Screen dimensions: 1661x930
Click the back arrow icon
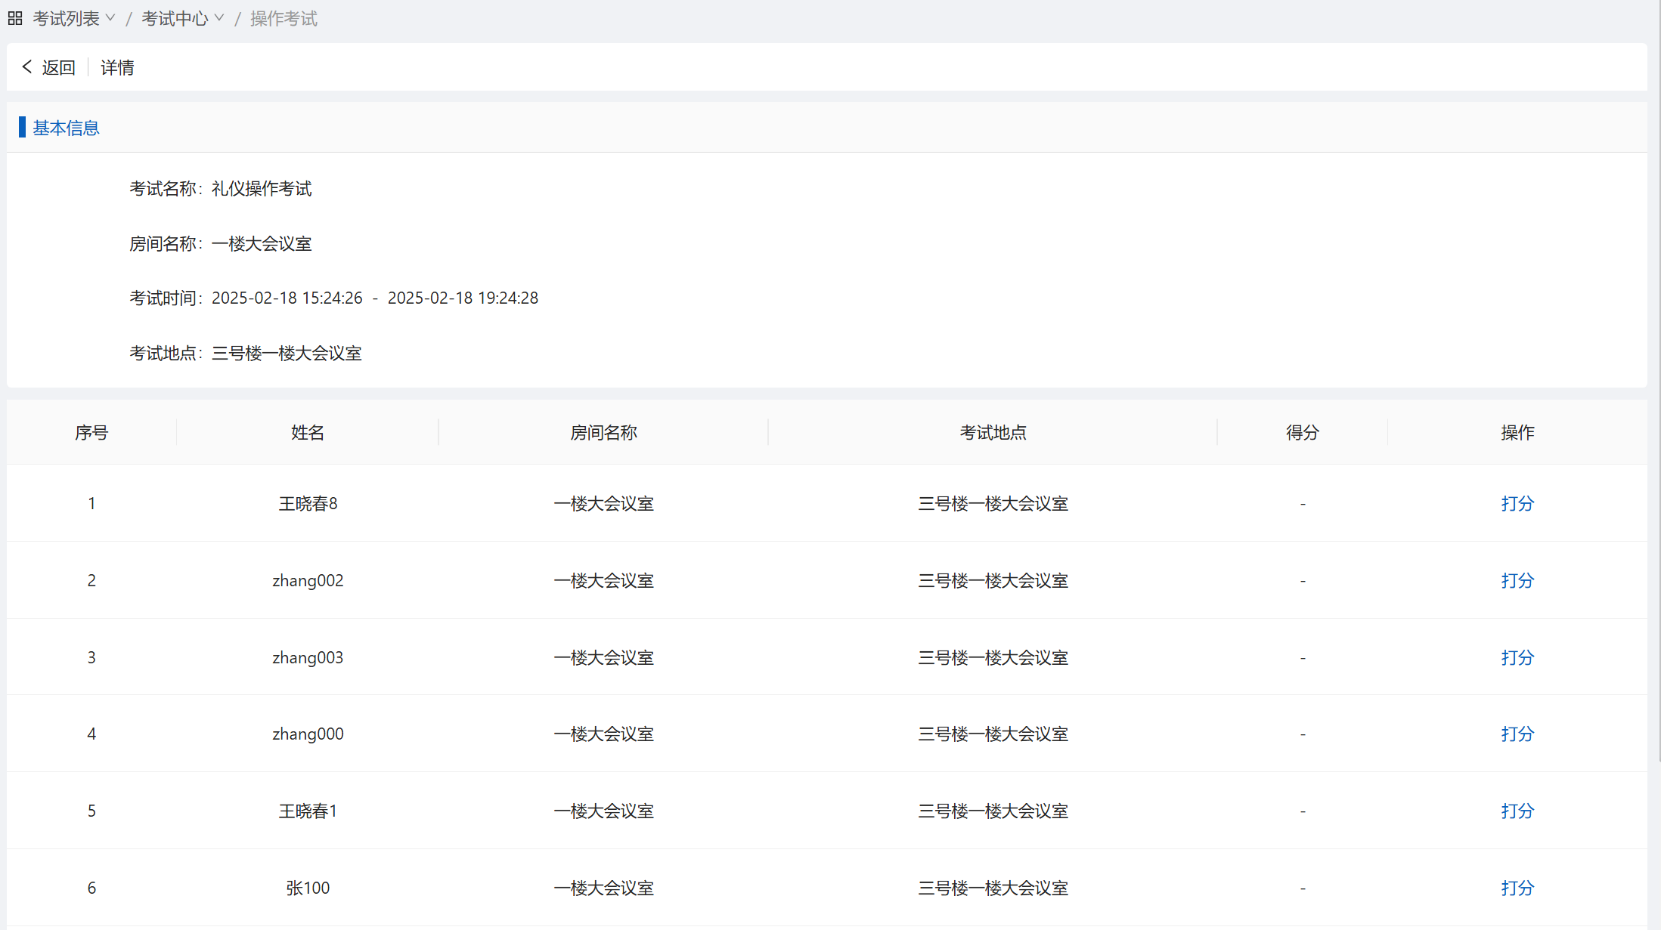tap(27, 67)
